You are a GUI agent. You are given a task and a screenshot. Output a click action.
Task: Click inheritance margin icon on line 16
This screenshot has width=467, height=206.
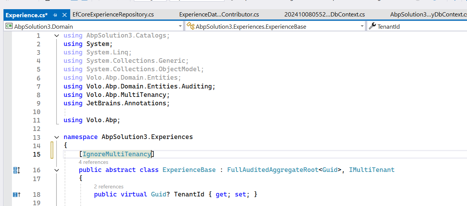click(16, 170)
